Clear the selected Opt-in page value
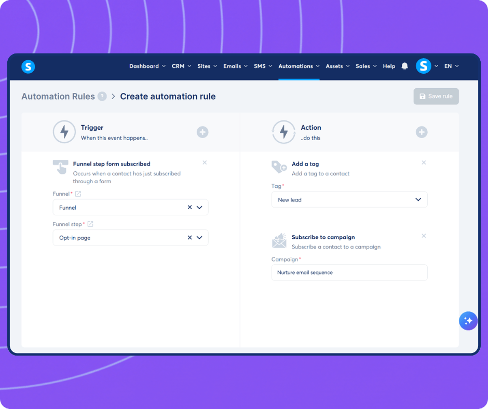 (189, 238)
